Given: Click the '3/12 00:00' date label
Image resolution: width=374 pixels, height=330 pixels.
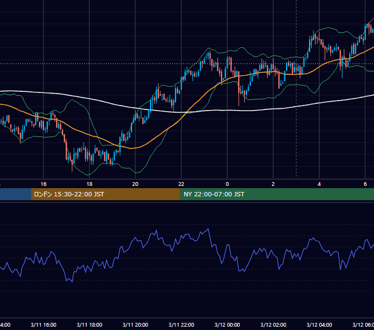Looking at the screenshot, I should (227, 324).
